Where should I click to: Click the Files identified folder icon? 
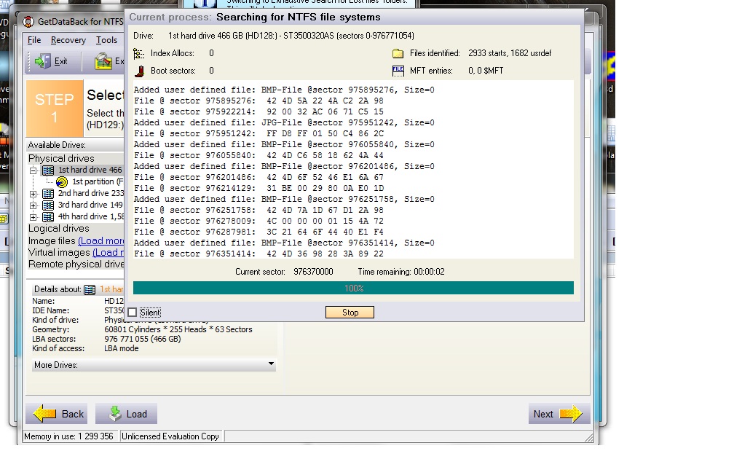point(398,53)
